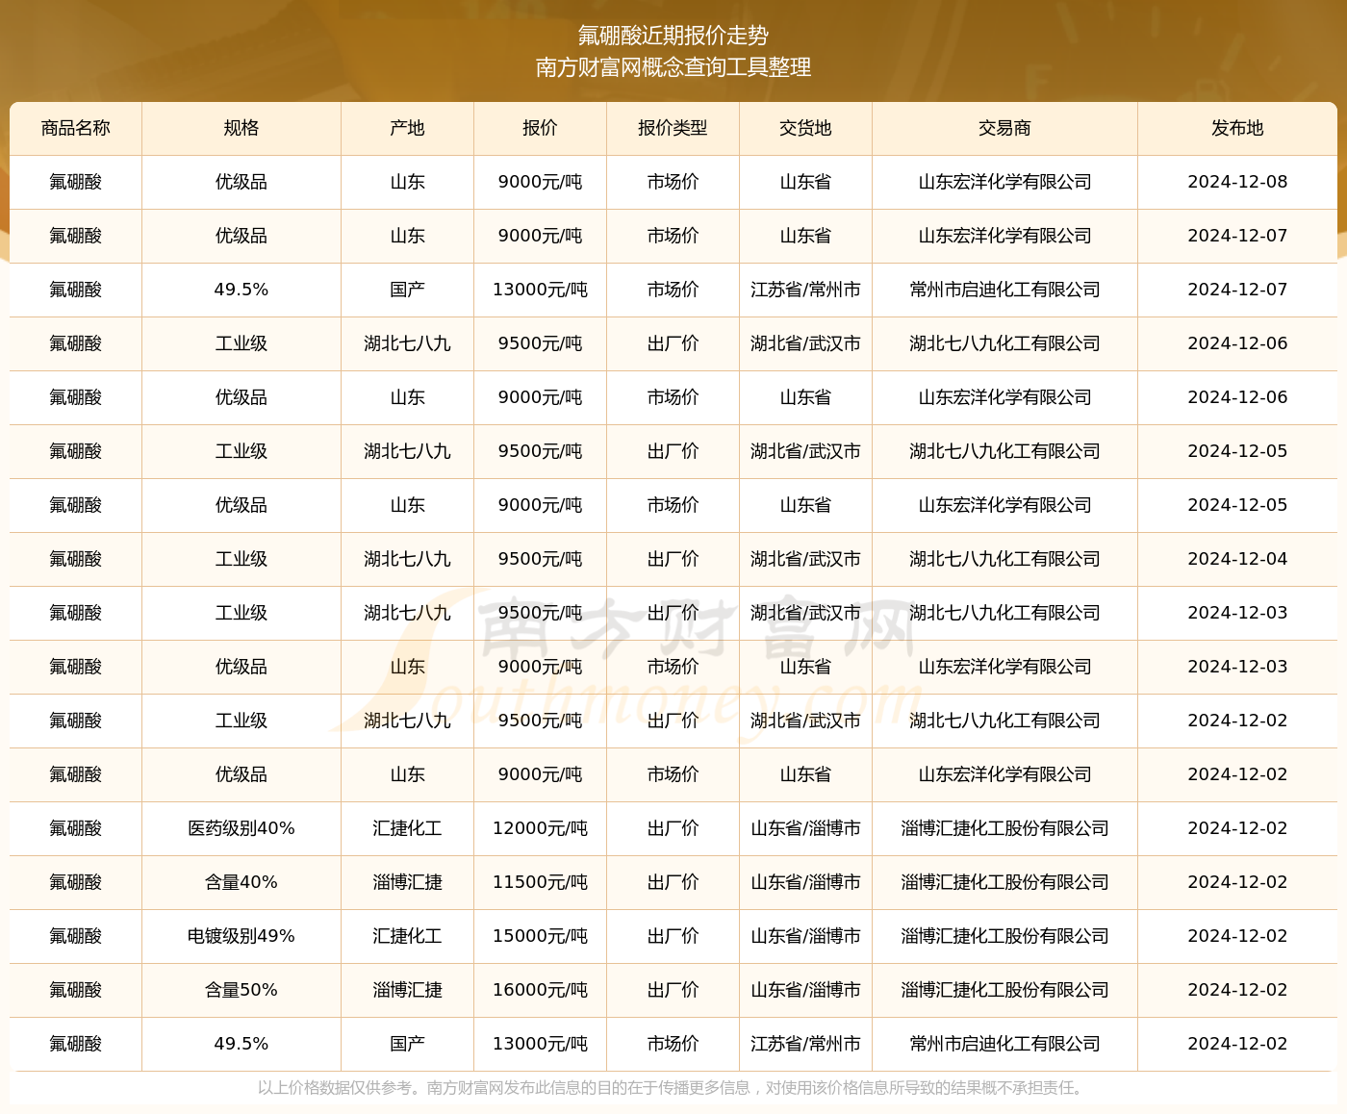This screenshot has height=1114, width=1347.
Task: Click the 报价类型 column header
Action: [673, 128]
